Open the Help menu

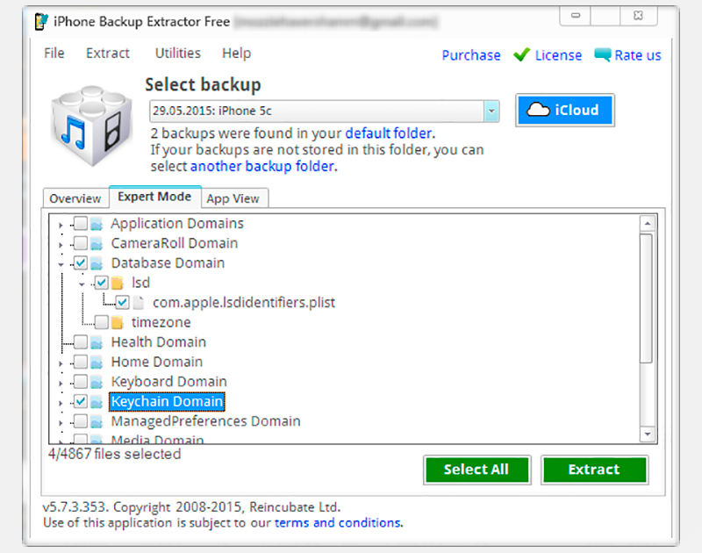tap(236, 54)
